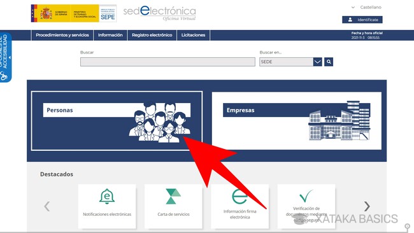Show next Destacados items with right arrow
This screenshot has width=414, height=233.
pos(367,206)
